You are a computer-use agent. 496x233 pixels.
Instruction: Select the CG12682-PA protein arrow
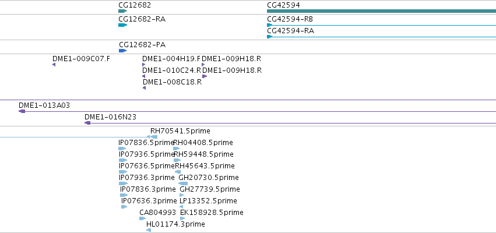coord(123,51)
